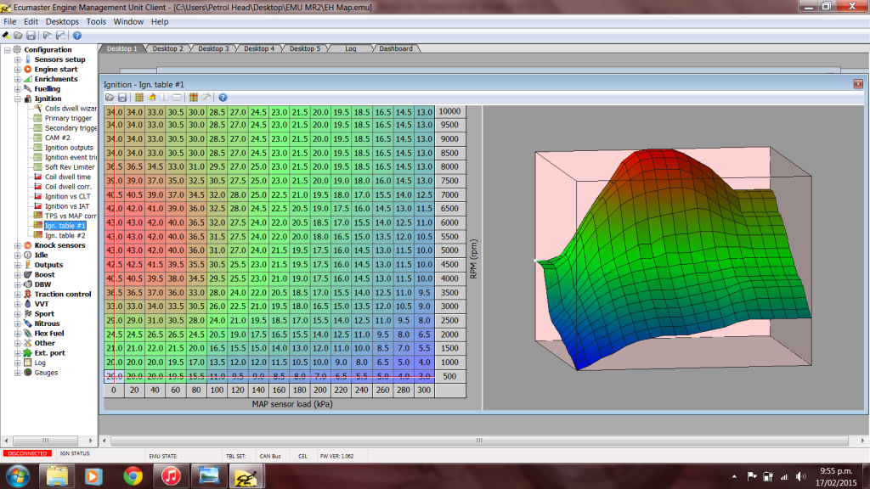Click the workspace horizontal scrollbar right arrow

click(862, 441)
